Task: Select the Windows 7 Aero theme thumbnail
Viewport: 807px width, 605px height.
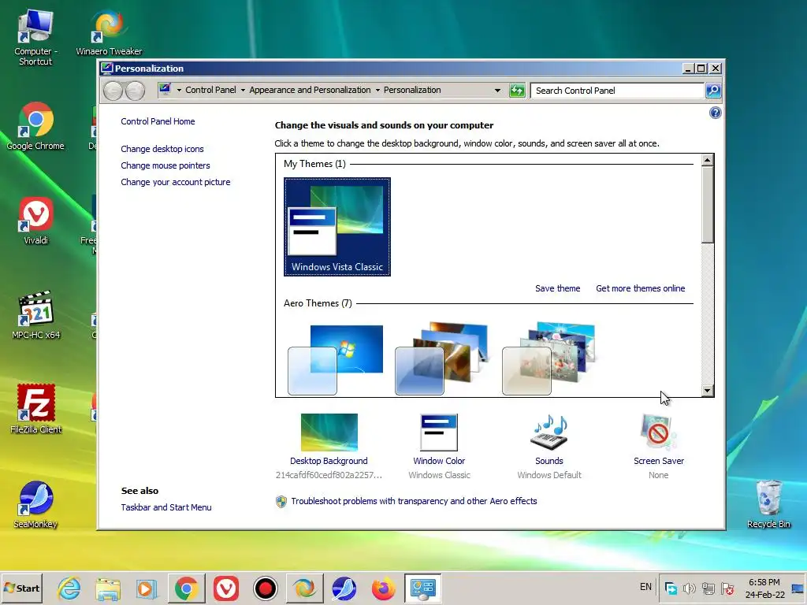Action: [x=336, y=359]
